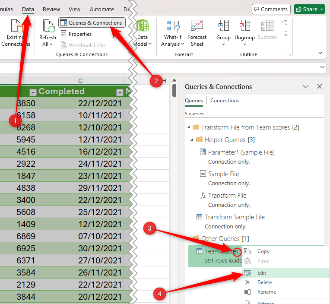Switch to the Connections tab in pane
330x304 pixels.
point(225,101)
